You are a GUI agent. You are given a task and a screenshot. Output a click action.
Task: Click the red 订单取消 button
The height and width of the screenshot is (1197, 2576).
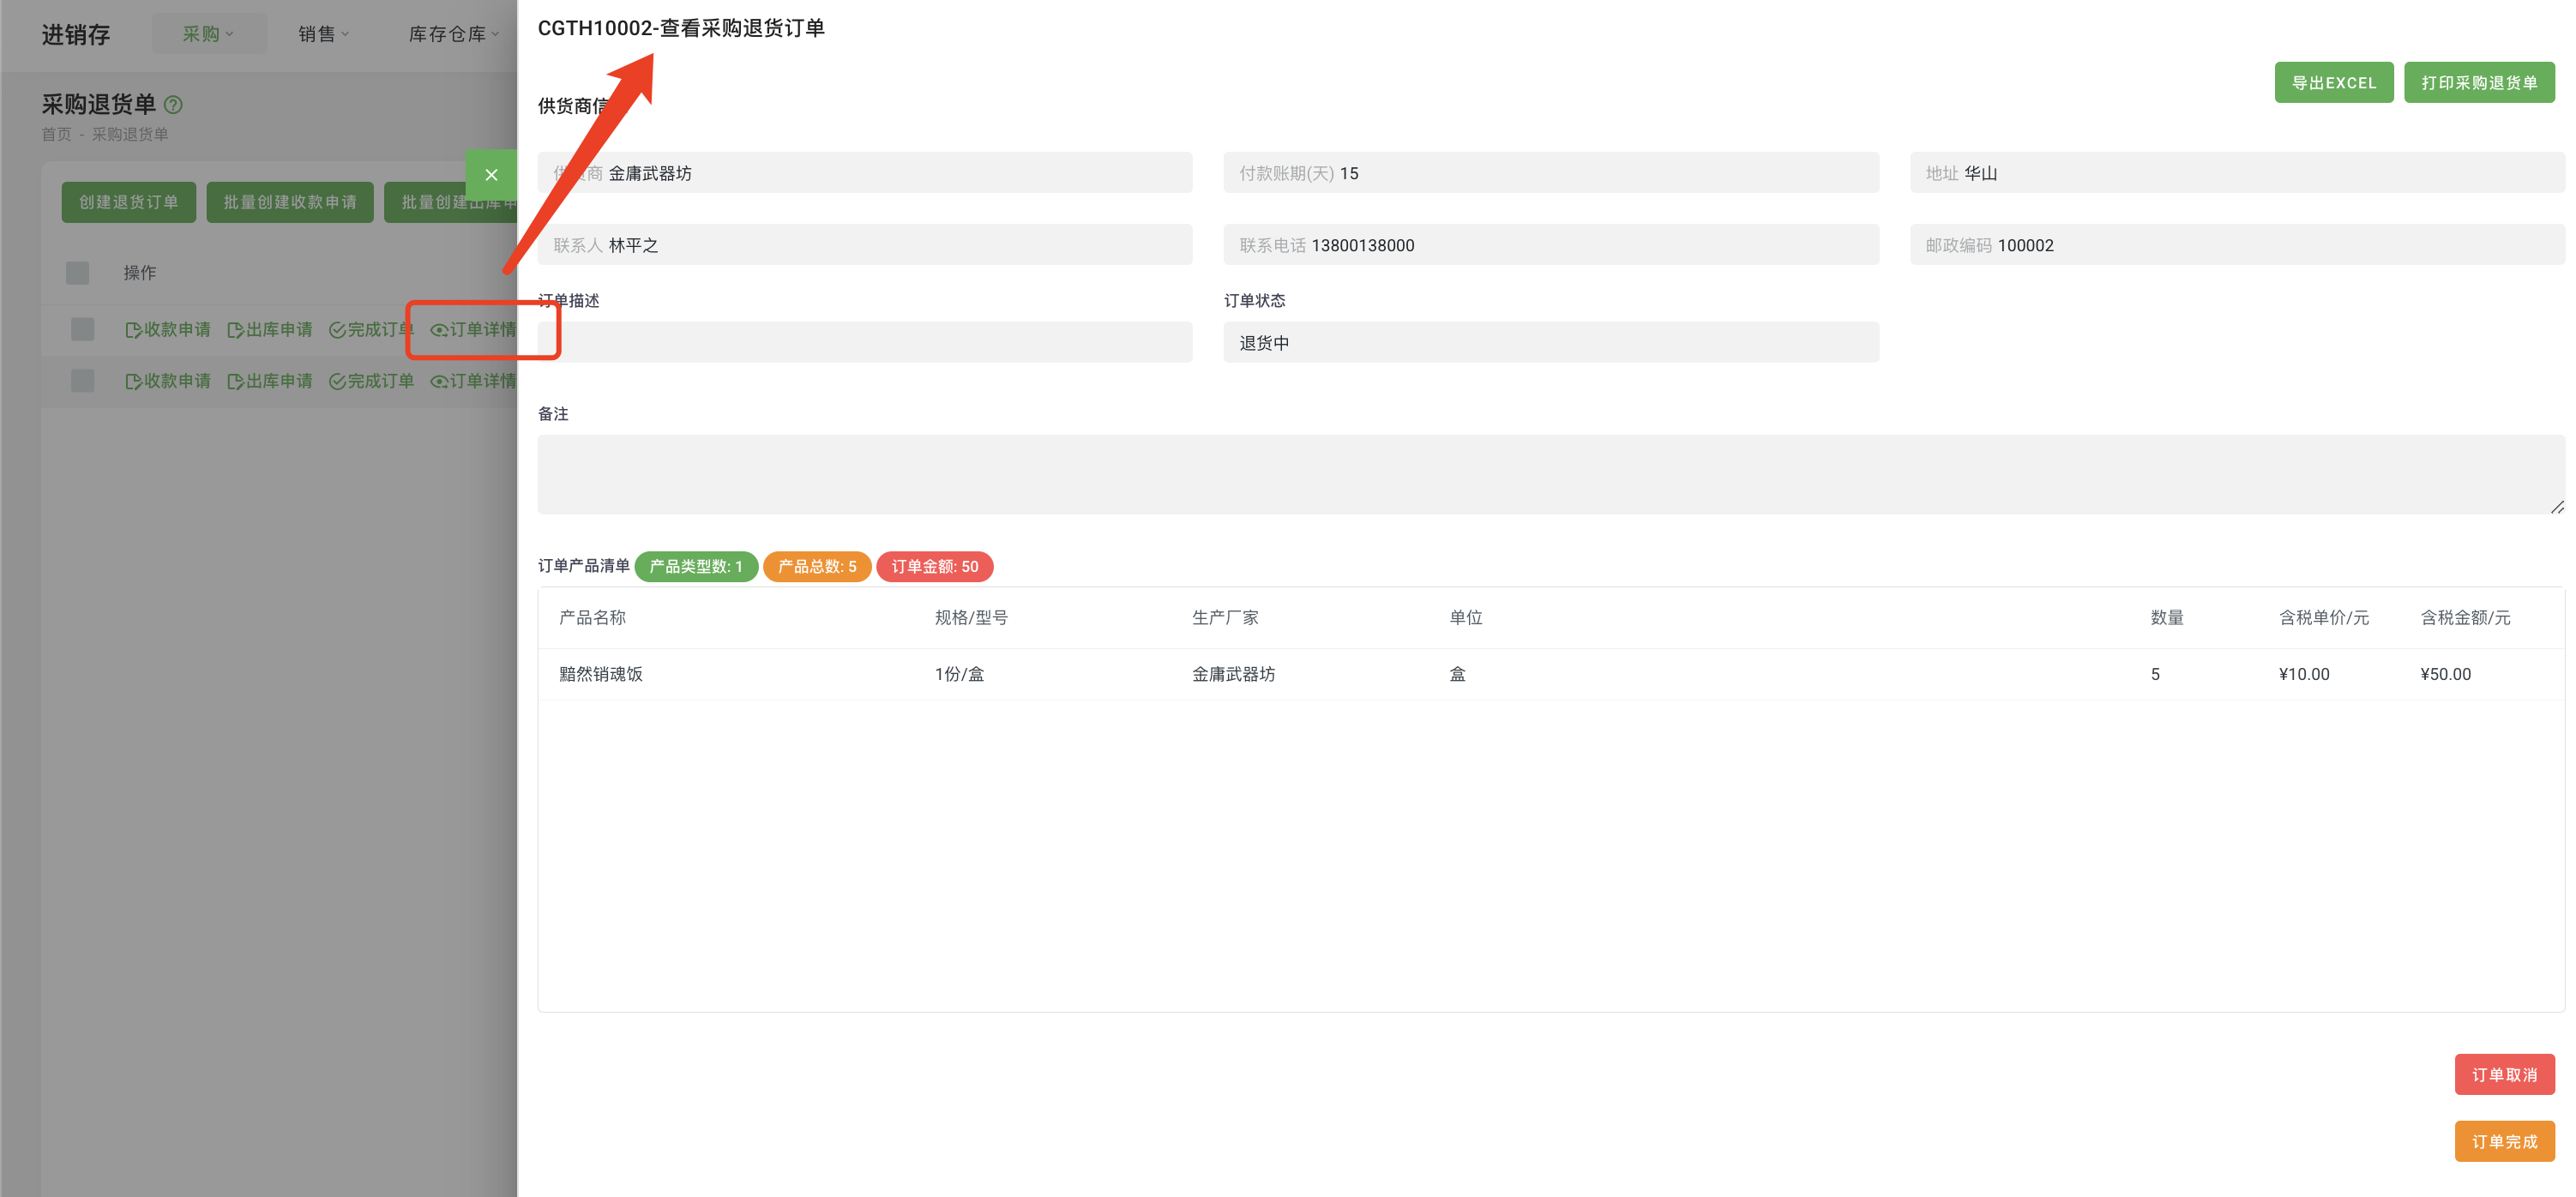pos(2505,1074)
